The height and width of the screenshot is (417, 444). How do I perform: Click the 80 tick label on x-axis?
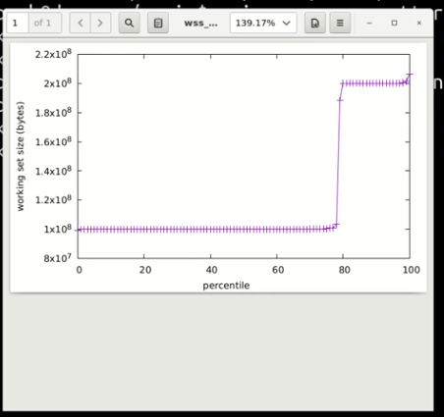[345, 270]
